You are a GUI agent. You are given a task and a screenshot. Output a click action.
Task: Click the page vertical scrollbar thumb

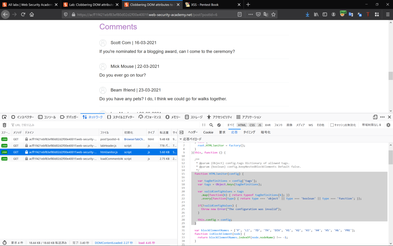click(x=390, y=76)
